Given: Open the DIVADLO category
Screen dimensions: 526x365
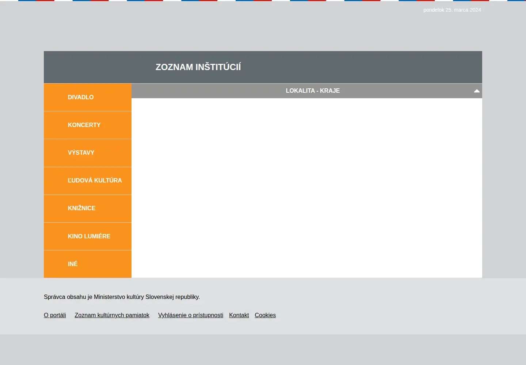Looking at the screenshot, I should pyautogui.click(x=88, y=97).
